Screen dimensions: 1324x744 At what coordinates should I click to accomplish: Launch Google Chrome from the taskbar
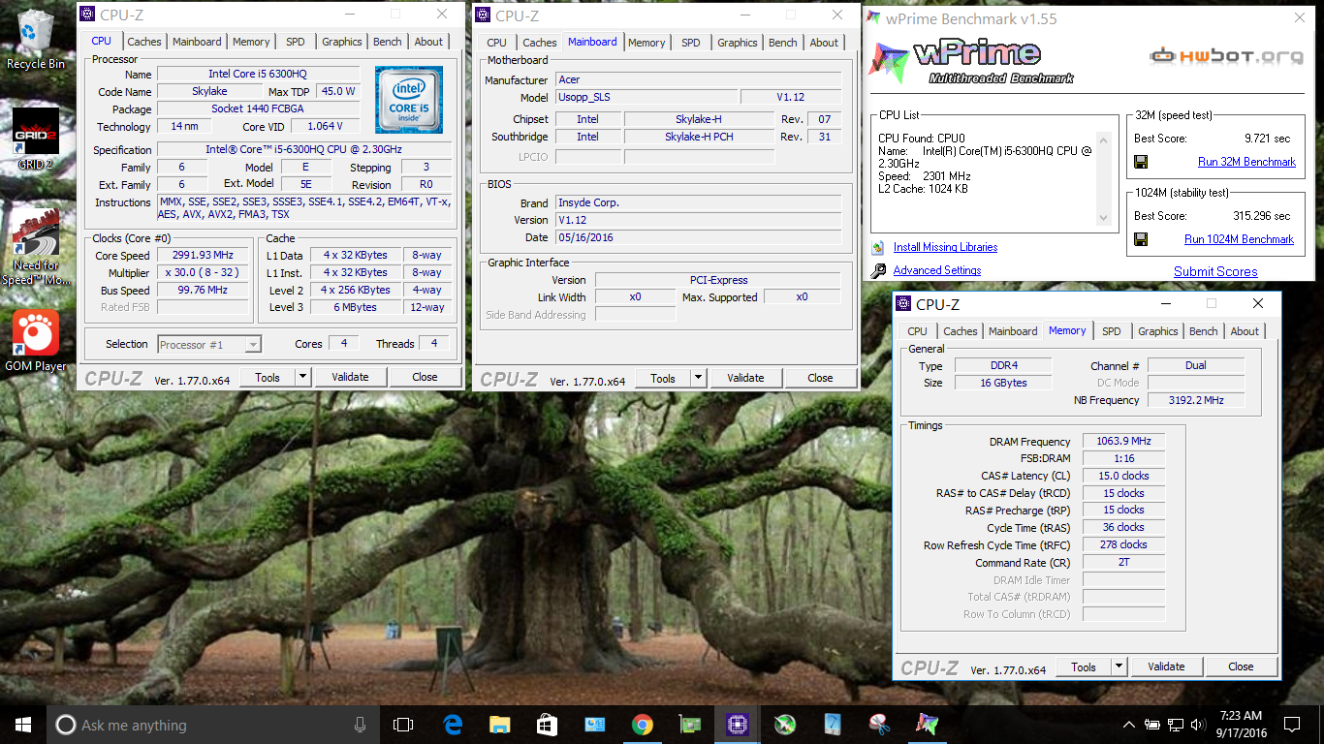[x=642, y=725]
